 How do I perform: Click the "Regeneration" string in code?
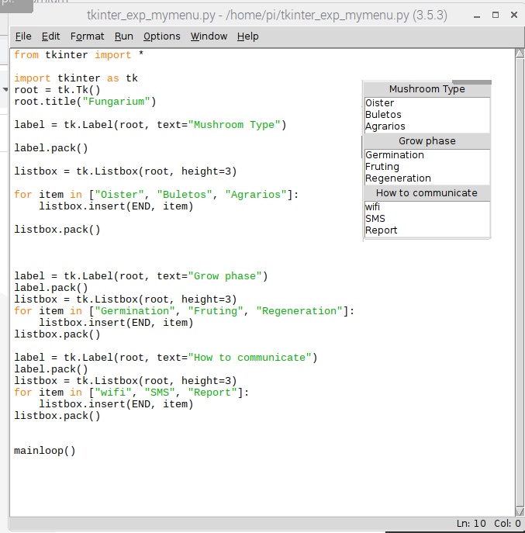point(299,310)
